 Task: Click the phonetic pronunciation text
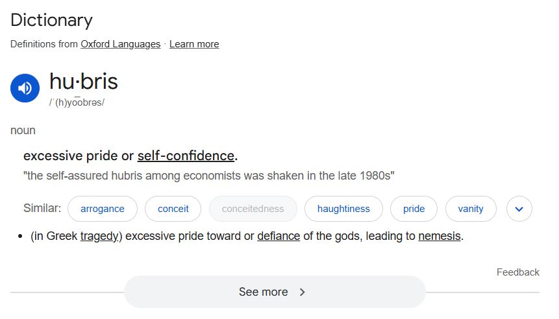point(77,103)
